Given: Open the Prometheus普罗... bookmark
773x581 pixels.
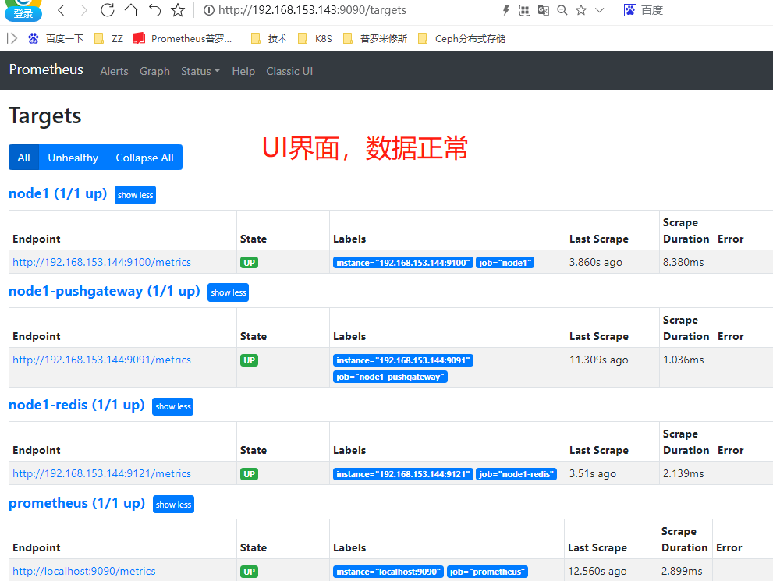Looking at the screenshot, I should coord(183,38).
